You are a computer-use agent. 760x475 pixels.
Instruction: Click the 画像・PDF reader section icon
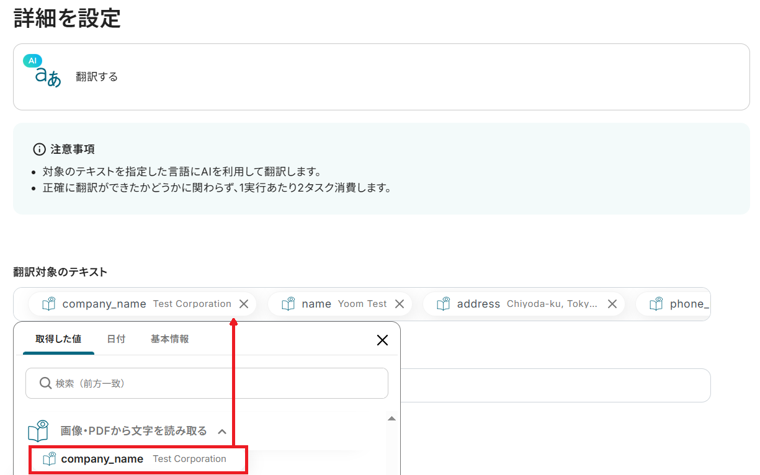point(38,431)
